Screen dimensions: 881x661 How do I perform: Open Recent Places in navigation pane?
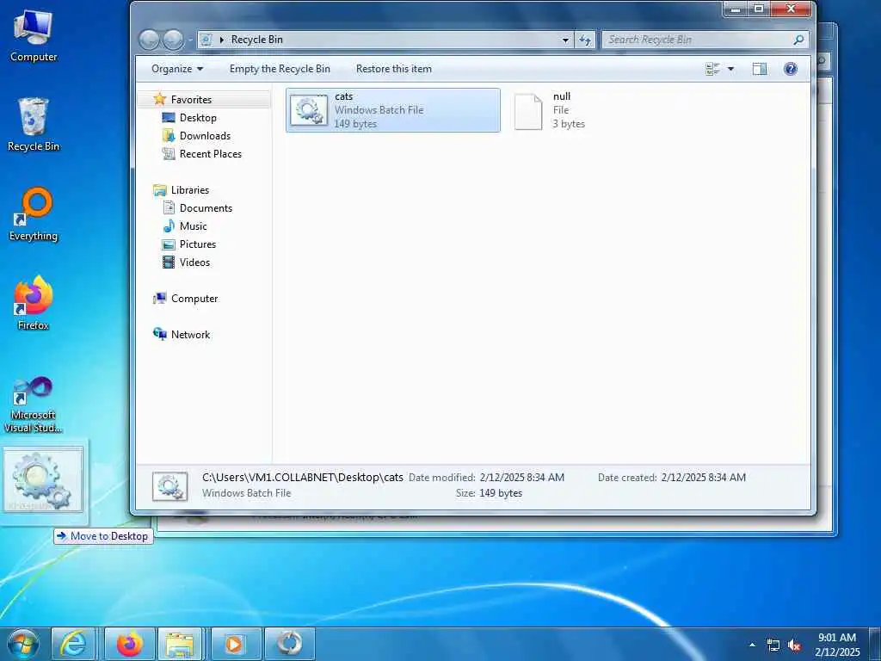point(210,153)
